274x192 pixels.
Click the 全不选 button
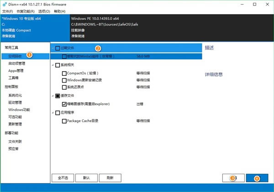tap(63, 178)
